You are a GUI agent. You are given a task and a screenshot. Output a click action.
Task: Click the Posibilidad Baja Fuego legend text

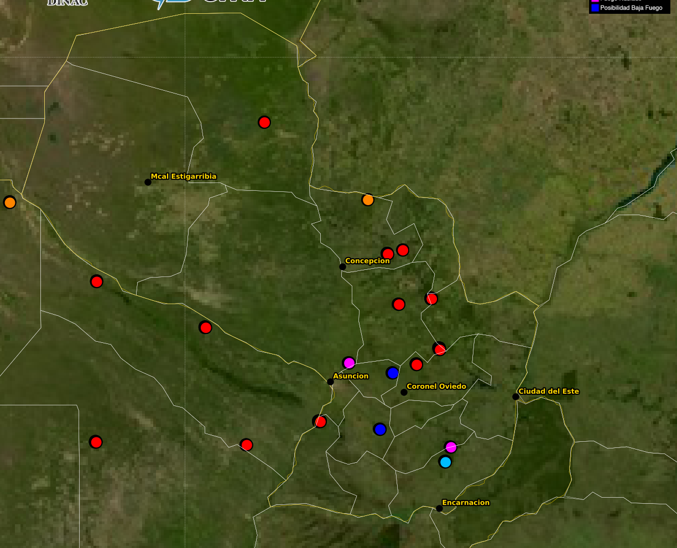(631, 8)
